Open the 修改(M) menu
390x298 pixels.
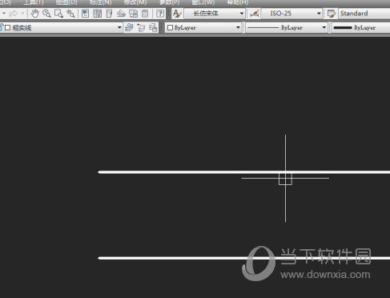pyautogui.click(x=135, y=2)
